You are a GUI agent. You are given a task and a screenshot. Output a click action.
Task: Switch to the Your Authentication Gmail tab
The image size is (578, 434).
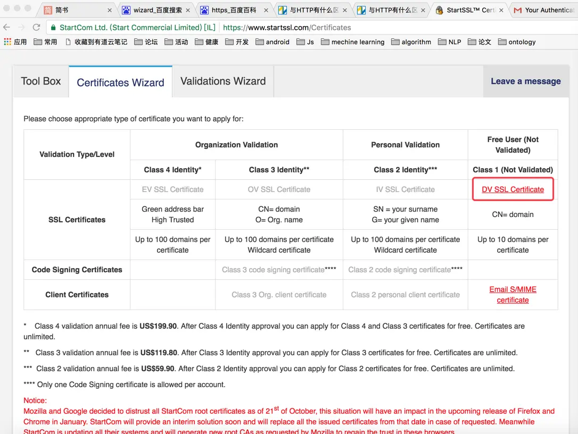pos(544,10)
